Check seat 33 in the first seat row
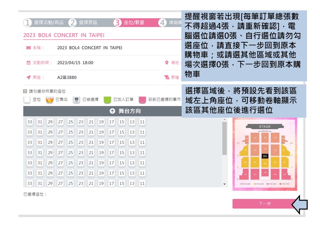320x240 pixels. click(x=30, y=122)
